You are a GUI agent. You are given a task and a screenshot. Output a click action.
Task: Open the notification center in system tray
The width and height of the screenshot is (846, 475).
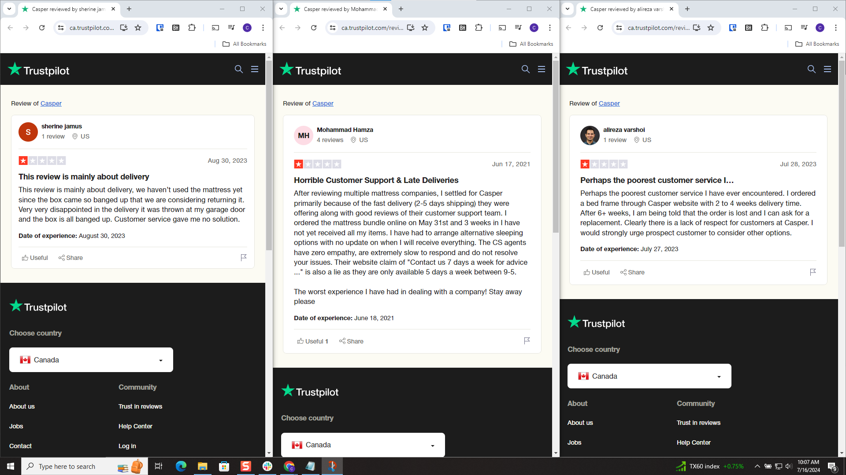(832, 467)
